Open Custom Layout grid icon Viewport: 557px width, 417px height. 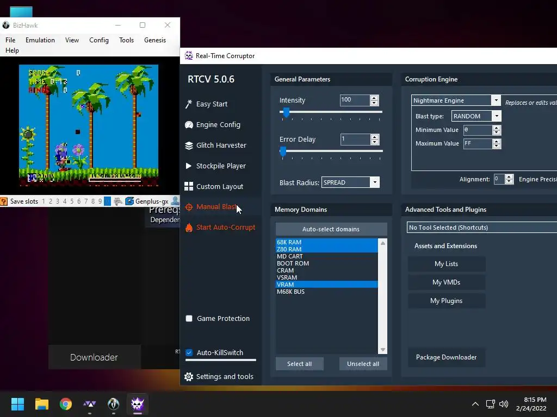pyautogui.click(x=189, y=187)
